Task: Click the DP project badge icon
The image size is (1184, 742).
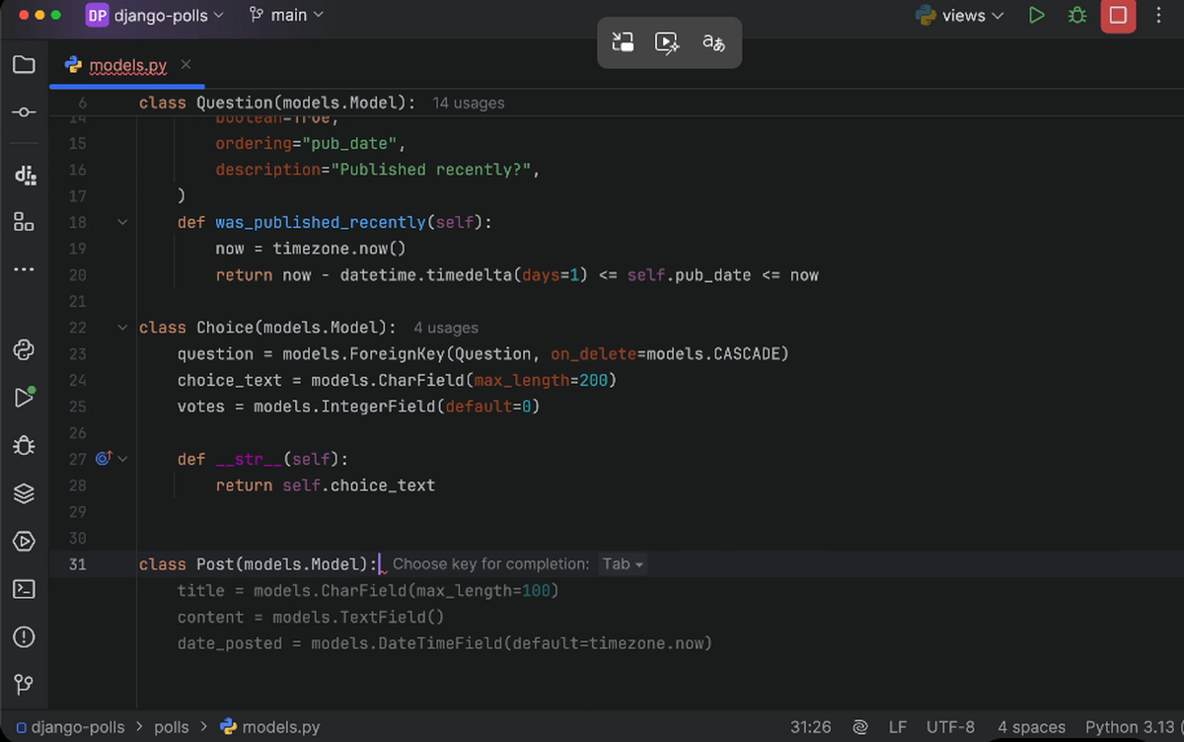Action: pos(97,16)
